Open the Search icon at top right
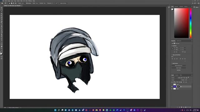Screen dimensions: 200x112 coord(192,3)
